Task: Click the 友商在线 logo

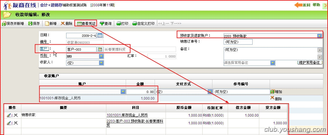Action: [20, 5]
